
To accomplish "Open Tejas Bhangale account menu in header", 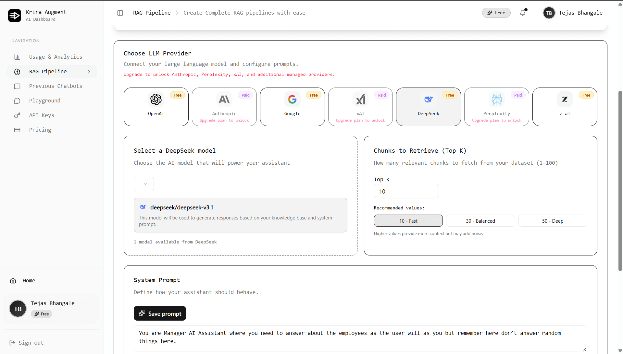I will 573,13.
